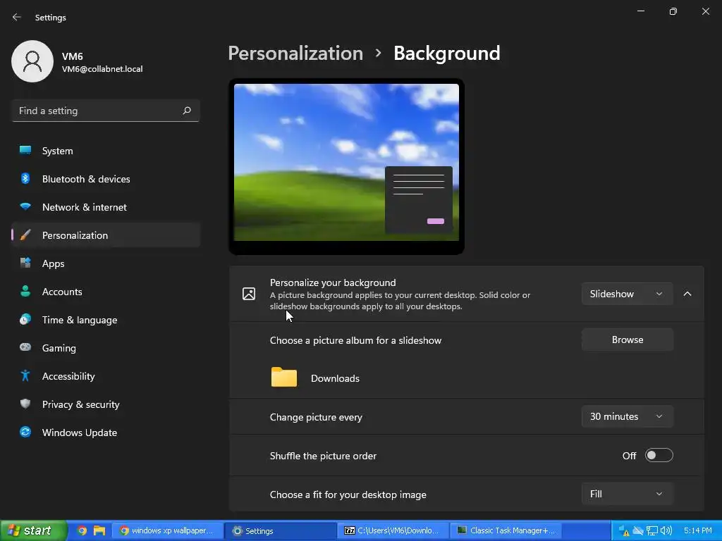Open Bluetooth & devices via its Bluetooth icon
The height and width of the screenshot is (541, 722).
25,178
